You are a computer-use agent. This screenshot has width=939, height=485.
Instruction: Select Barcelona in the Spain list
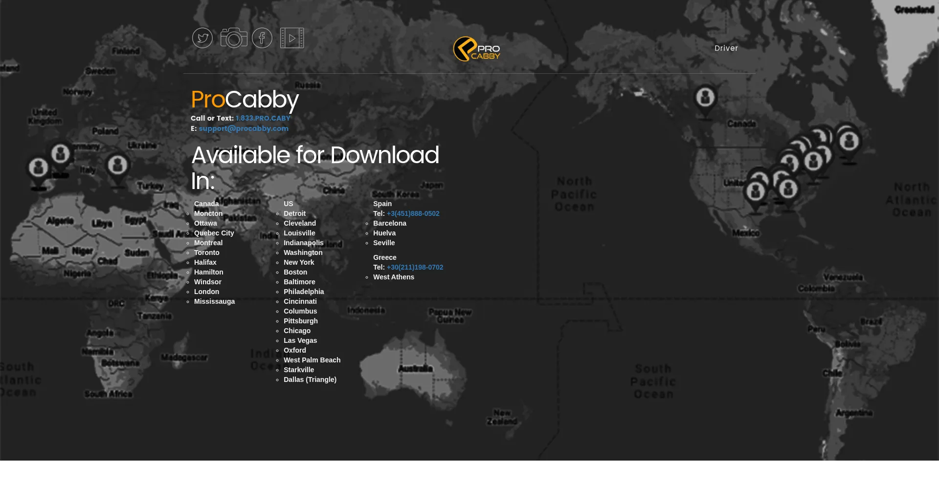pyautogui.click(x=389, y=223)
